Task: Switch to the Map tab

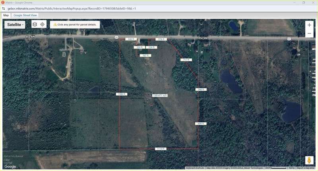Action: (6, 15)
